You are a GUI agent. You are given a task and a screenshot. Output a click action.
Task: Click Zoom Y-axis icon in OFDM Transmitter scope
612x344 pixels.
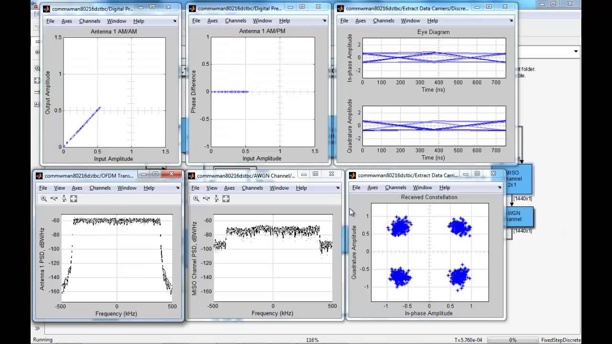pyautogui.click(x=64, y=199)
